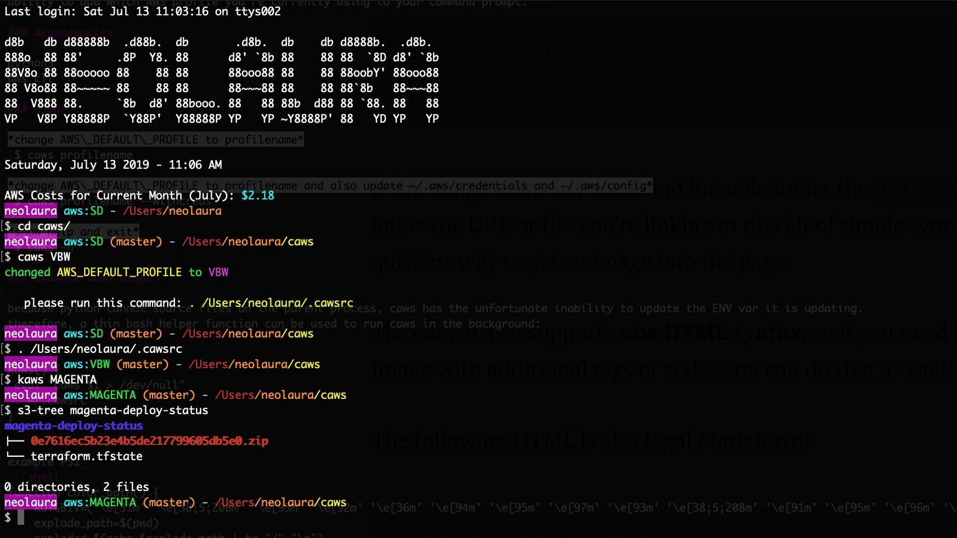The height and width of the screenshot is (538, 957).
Task: Click the "0 directories, 2 files" summary
Action: pos(77,487)
